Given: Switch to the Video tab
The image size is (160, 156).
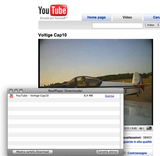Looking at the screenshot, I should coord(127,17).
